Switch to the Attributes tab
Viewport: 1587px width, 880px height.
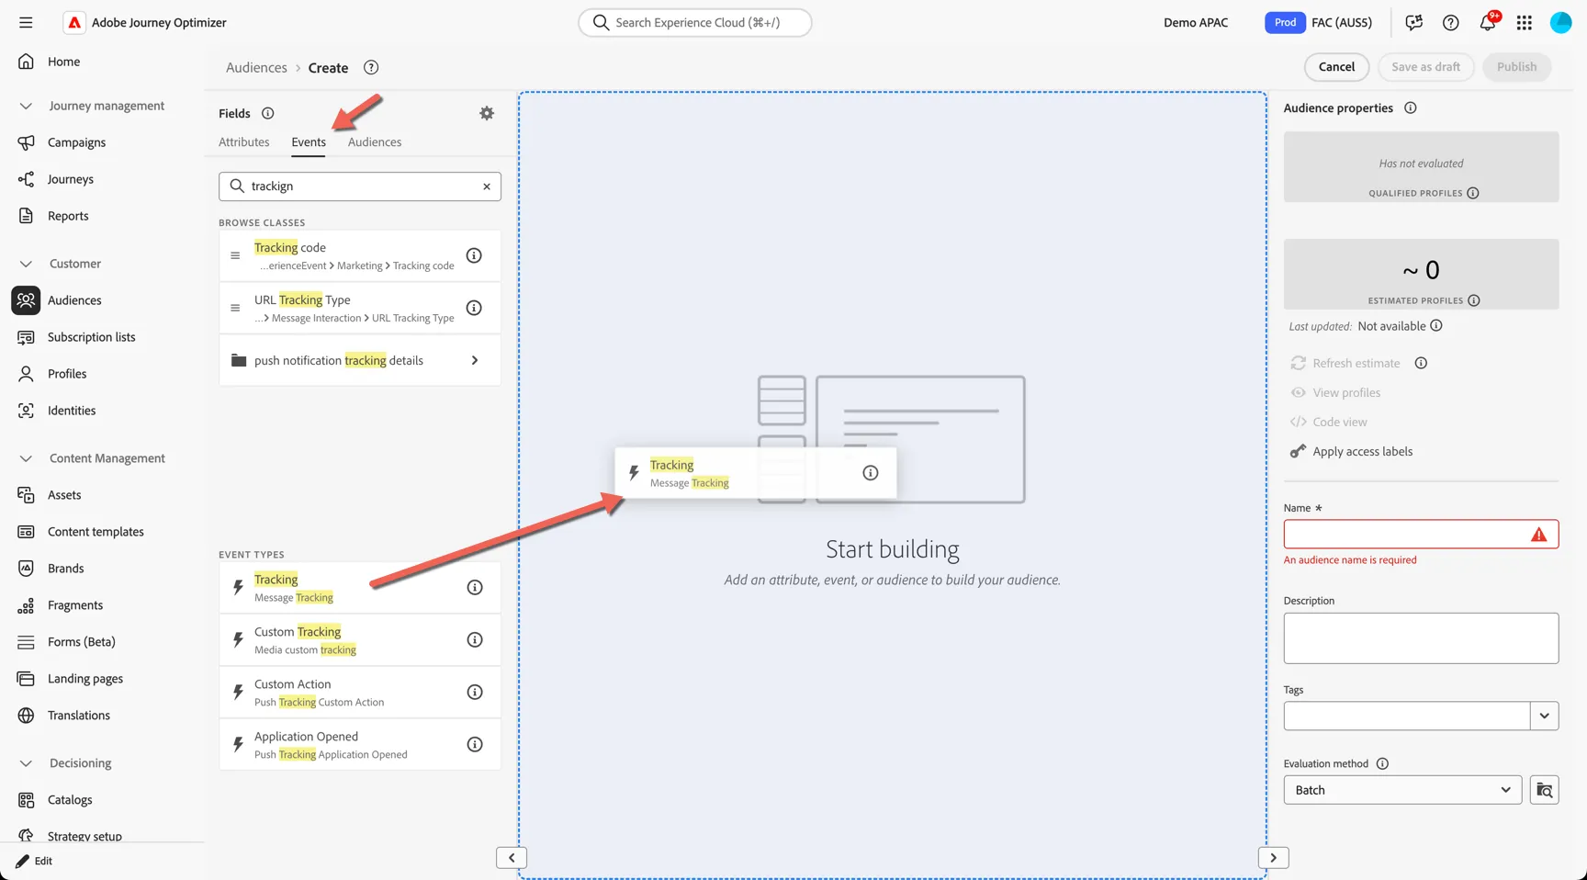[x=244, y=141]
